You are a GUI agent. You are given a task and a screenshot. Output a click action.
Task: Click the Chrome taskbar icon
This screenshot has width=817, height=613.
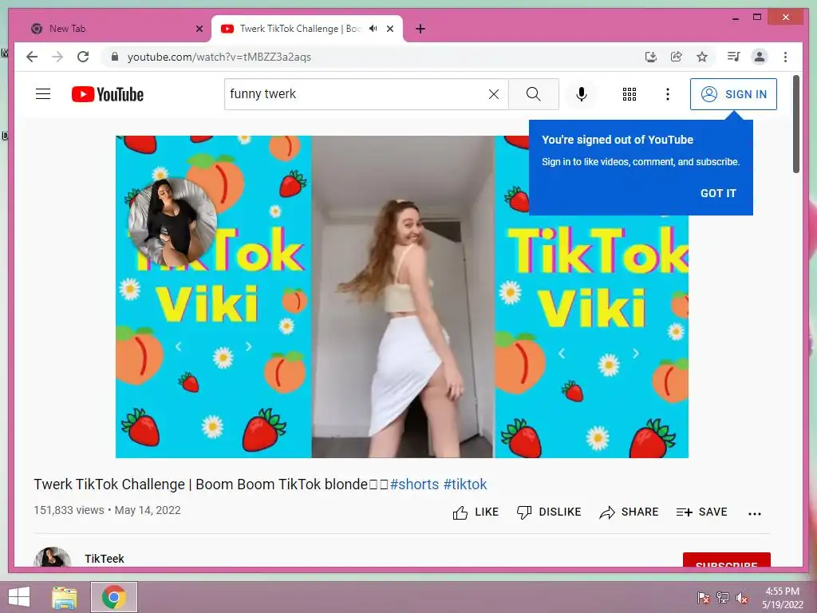click(114, 597)
